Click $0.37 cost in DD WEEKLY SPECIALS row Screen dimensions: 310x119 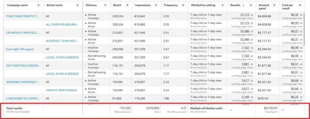295,31
